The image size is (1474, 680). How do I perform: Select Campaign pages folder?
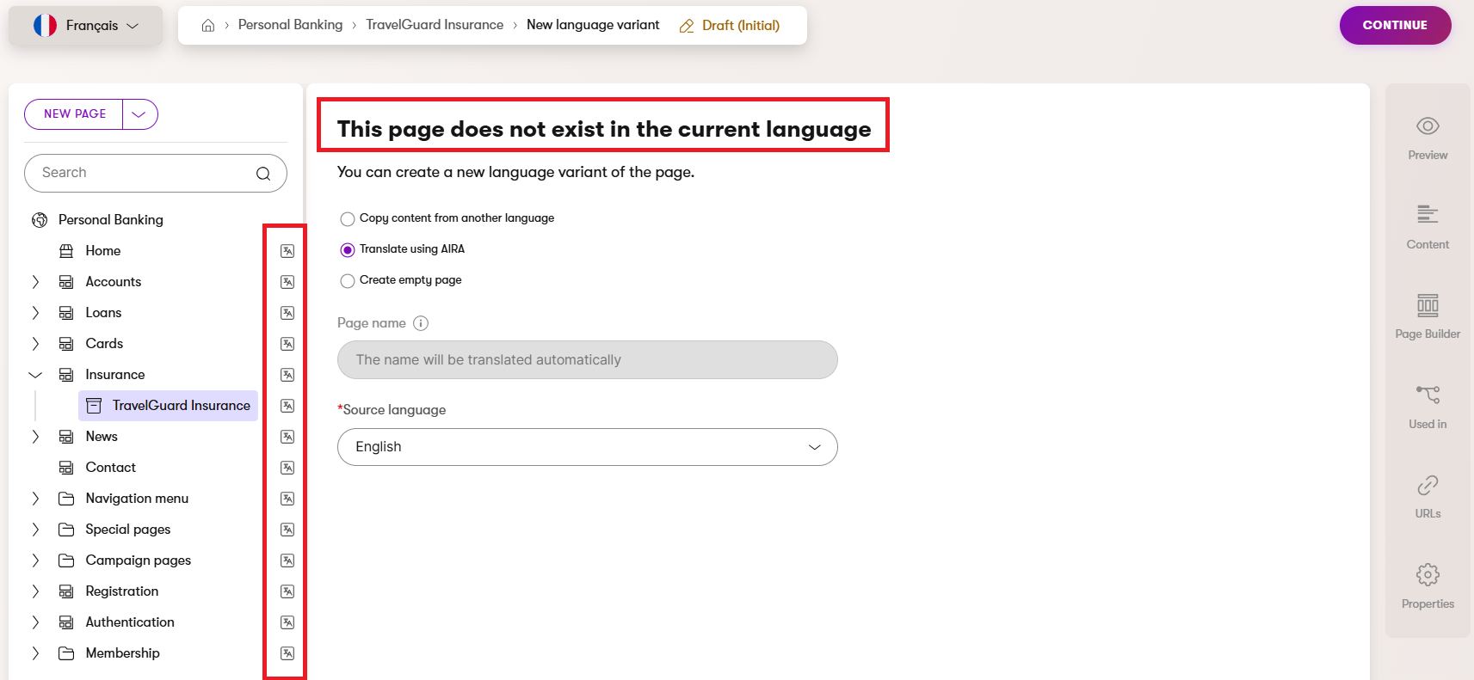point(138,561)
